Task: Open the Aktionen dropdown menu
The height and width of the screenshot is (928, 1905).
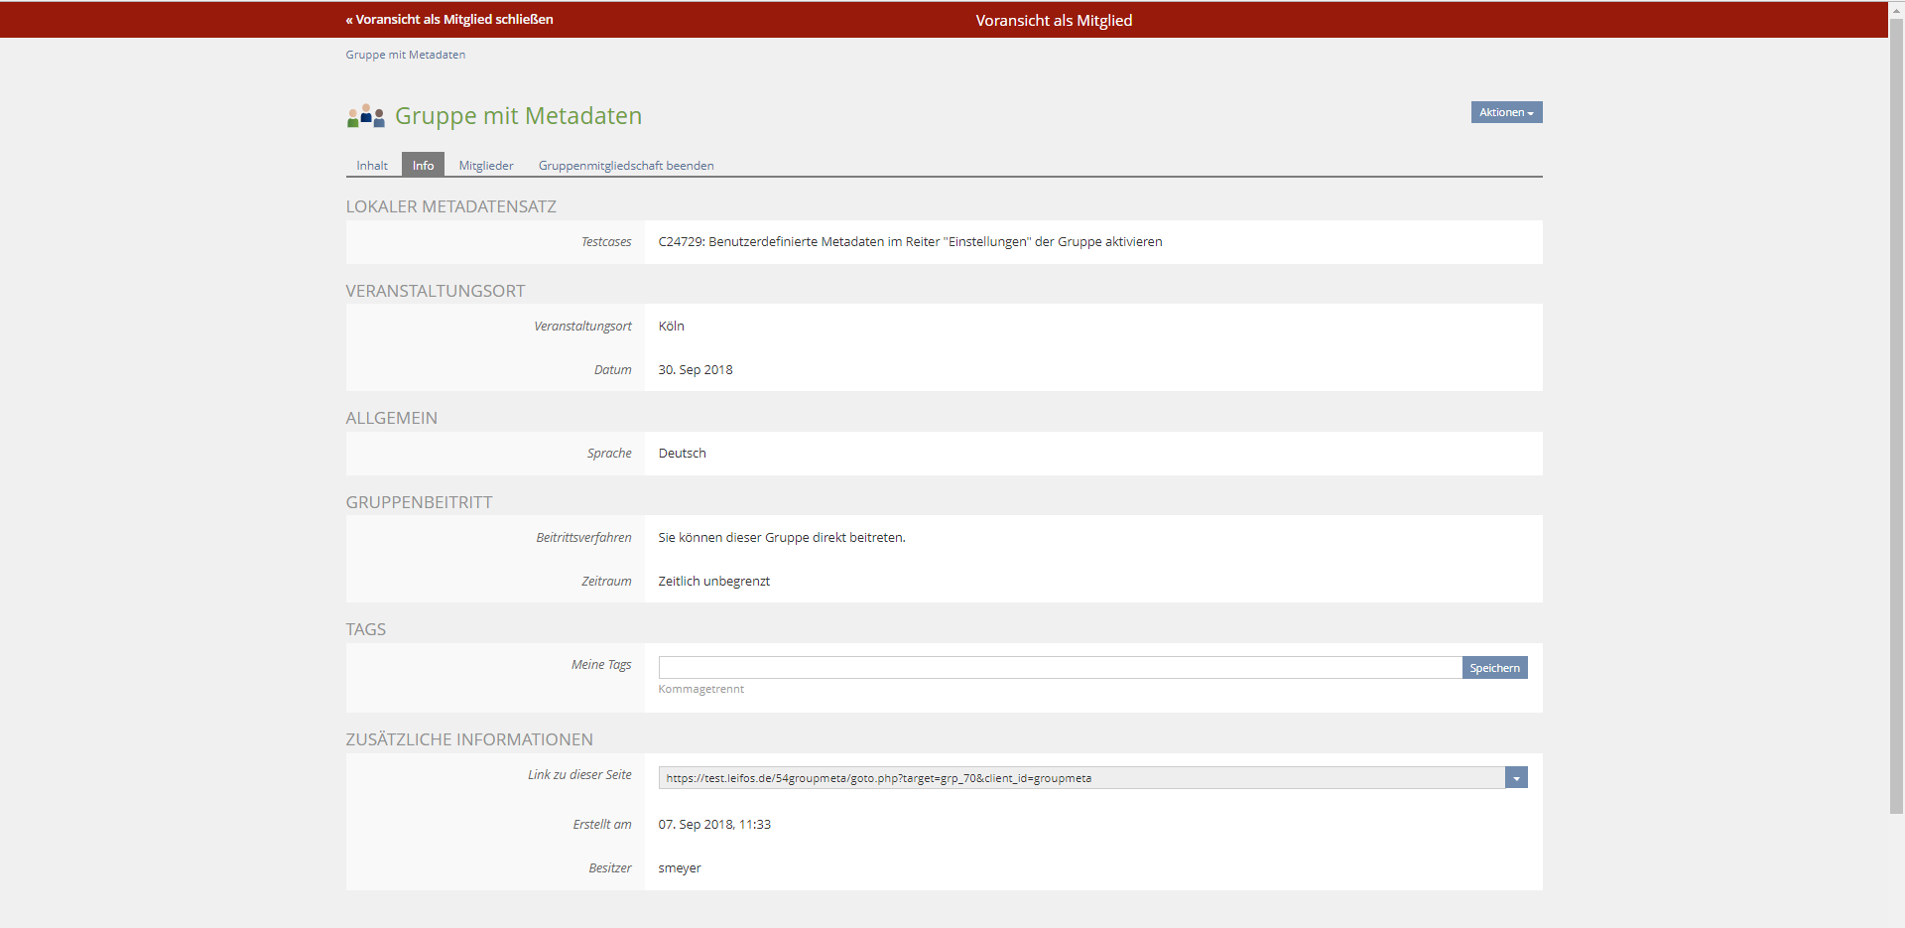Action: (1505, 112)
